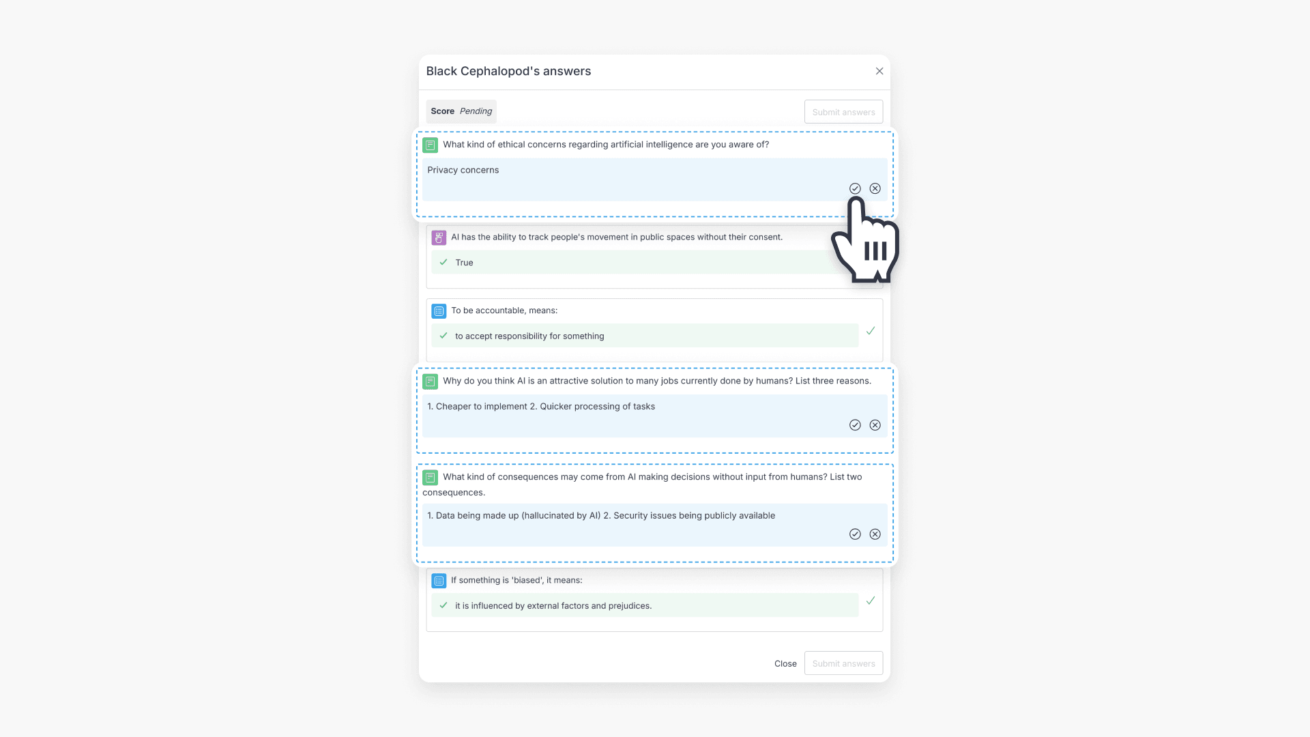
Task: Reject the 'Data being made up' answer
Action: coord(875,534)
